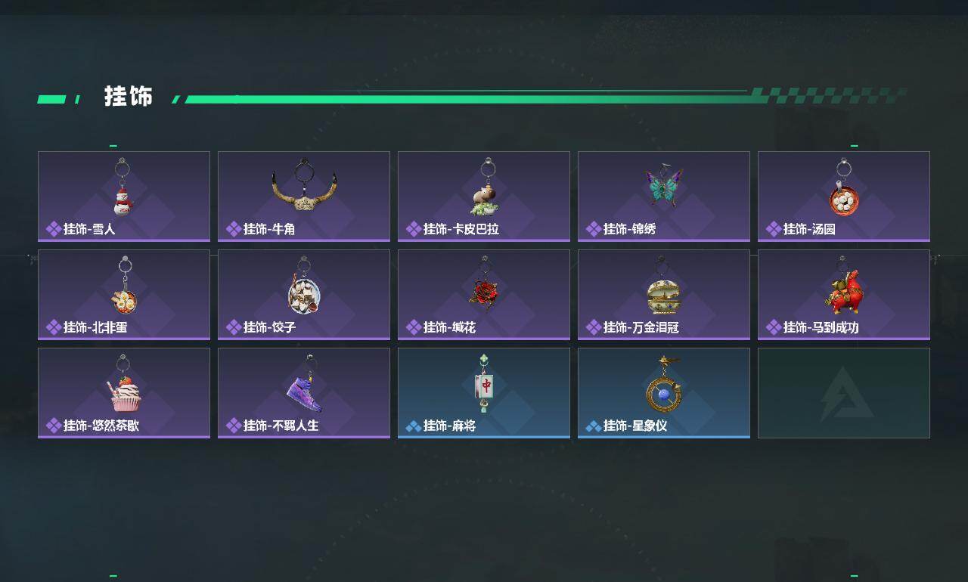Click the purple rarity diamond beside 挂饰-雪人
Image resolution: width=968 pixels, height=582 pixels.
pyautogui.click(x=53, y=229)
